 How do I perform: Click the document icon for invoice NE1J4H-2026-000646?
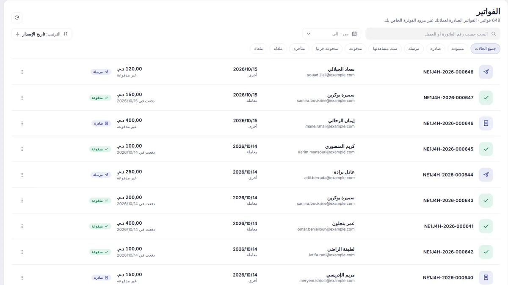tap(486, 123)
